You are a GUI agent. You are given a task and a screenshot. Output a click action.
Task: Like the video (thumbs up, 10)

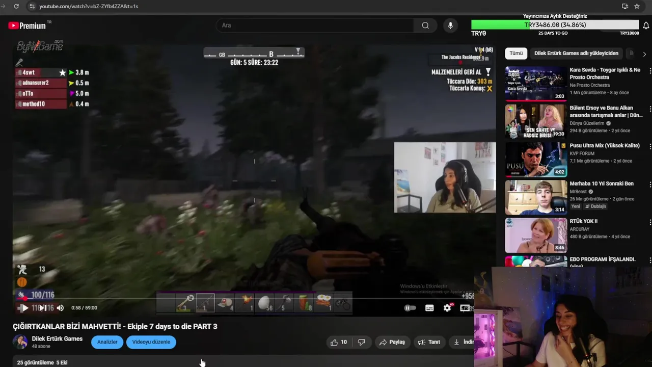339,342
